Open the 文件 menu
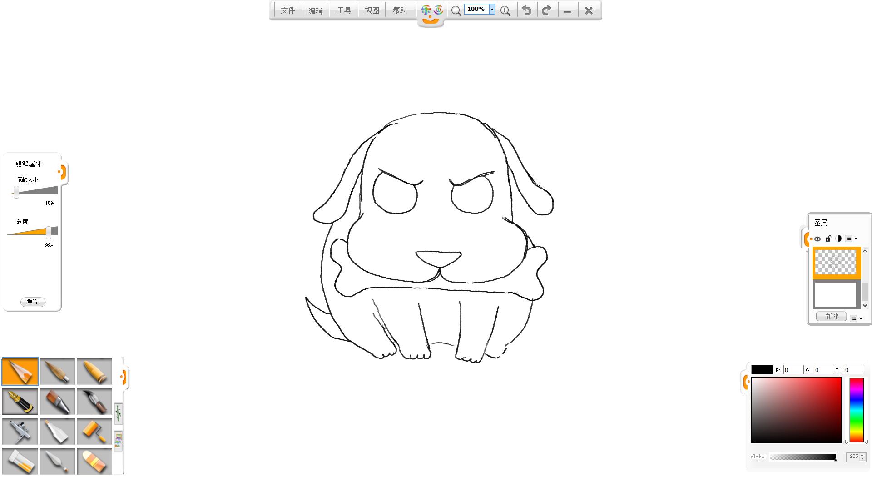Image resolution: width=872 pixels, height=477 pixels. [x=288, y=10]
